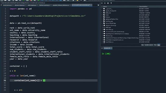This screenshot has width=166, height=93.
Task: Open the file name filter in Files pane
Action: tap(111, 3)
